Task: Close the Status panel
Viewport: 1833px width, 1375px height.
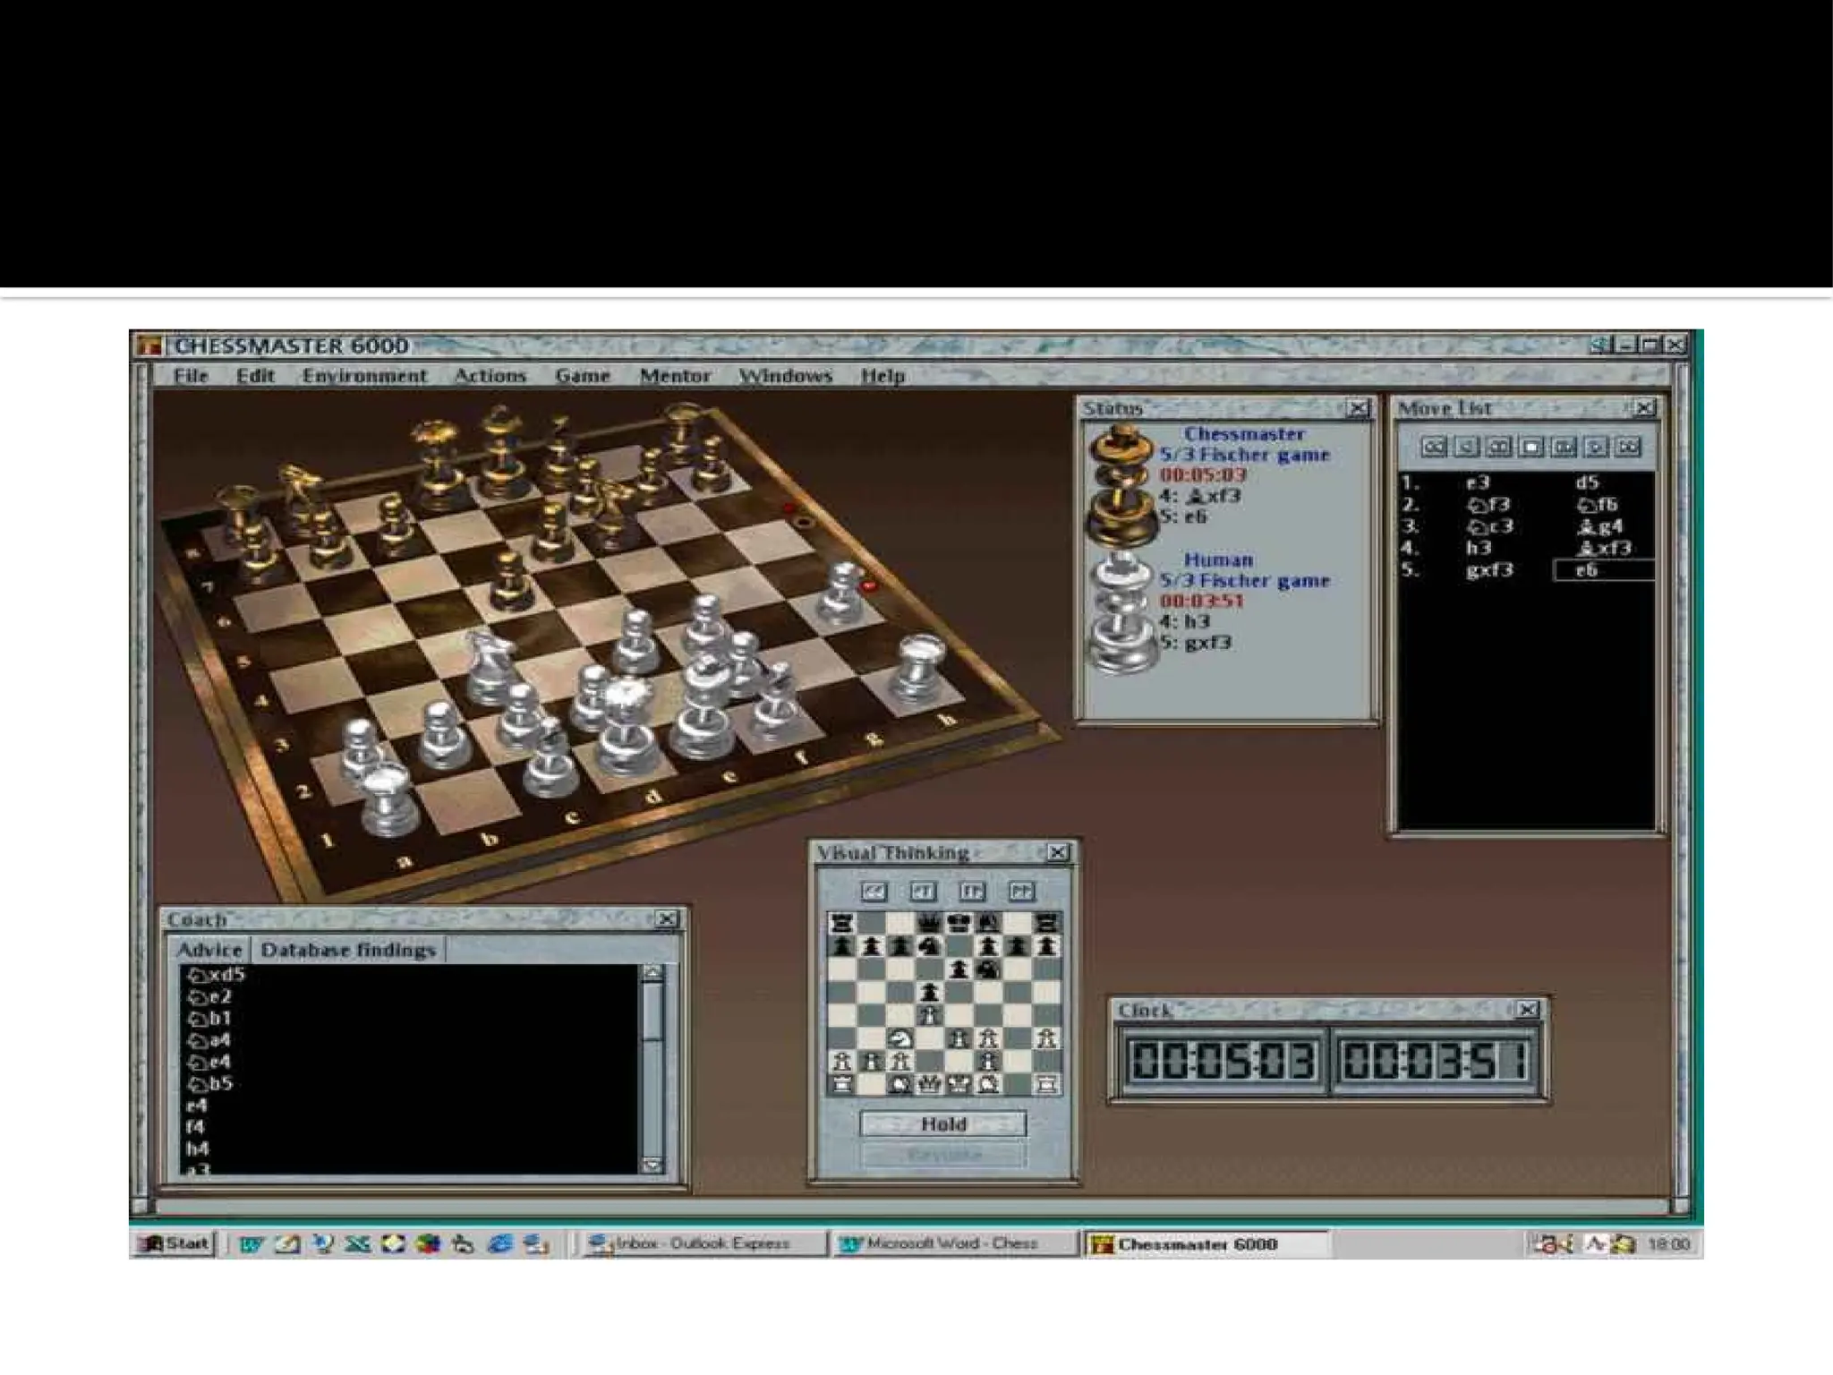Action: (1358, 408)
